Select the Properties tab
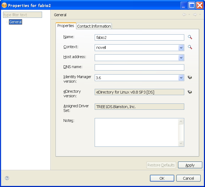Image resolution: width=205 pixels, height=187 pixels. [x=66, y=26]
